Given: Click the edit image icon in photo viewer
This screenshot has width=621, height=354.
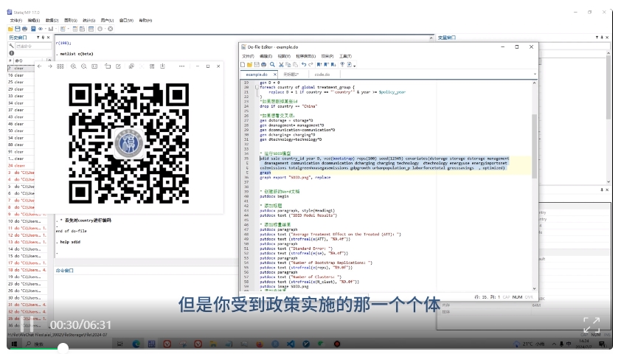Looking at the screenshot, I should (118, 66).
